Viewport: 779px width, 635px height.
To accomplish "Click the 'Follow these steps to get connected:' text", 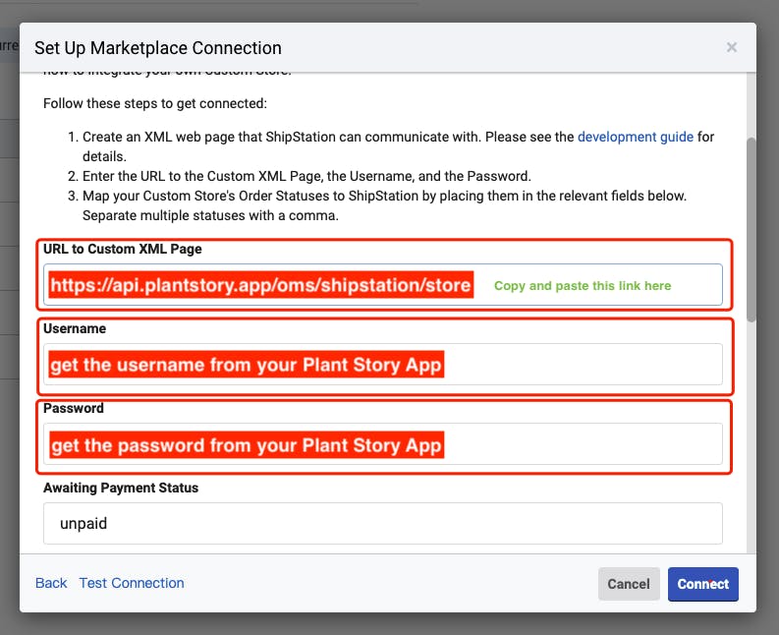I will 155,103.
